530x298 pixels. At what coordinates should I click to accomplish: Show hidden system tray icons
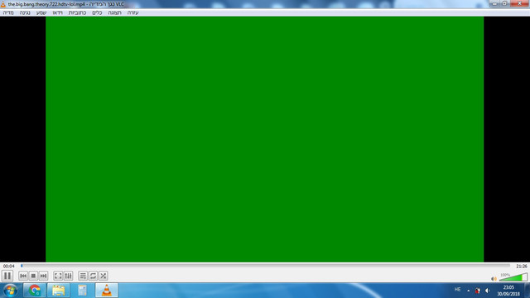(x=468, y=291)
